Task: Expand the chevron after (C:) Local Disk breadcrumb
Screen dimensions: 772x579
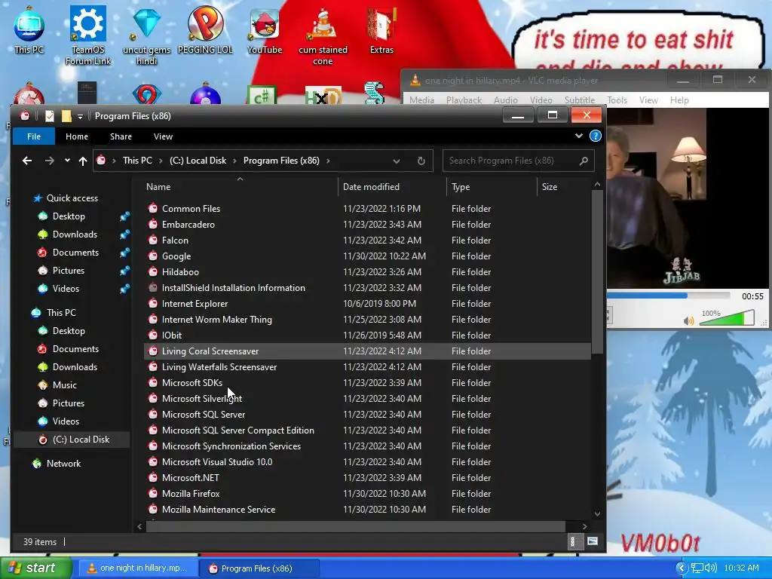Action: (234, 161)
